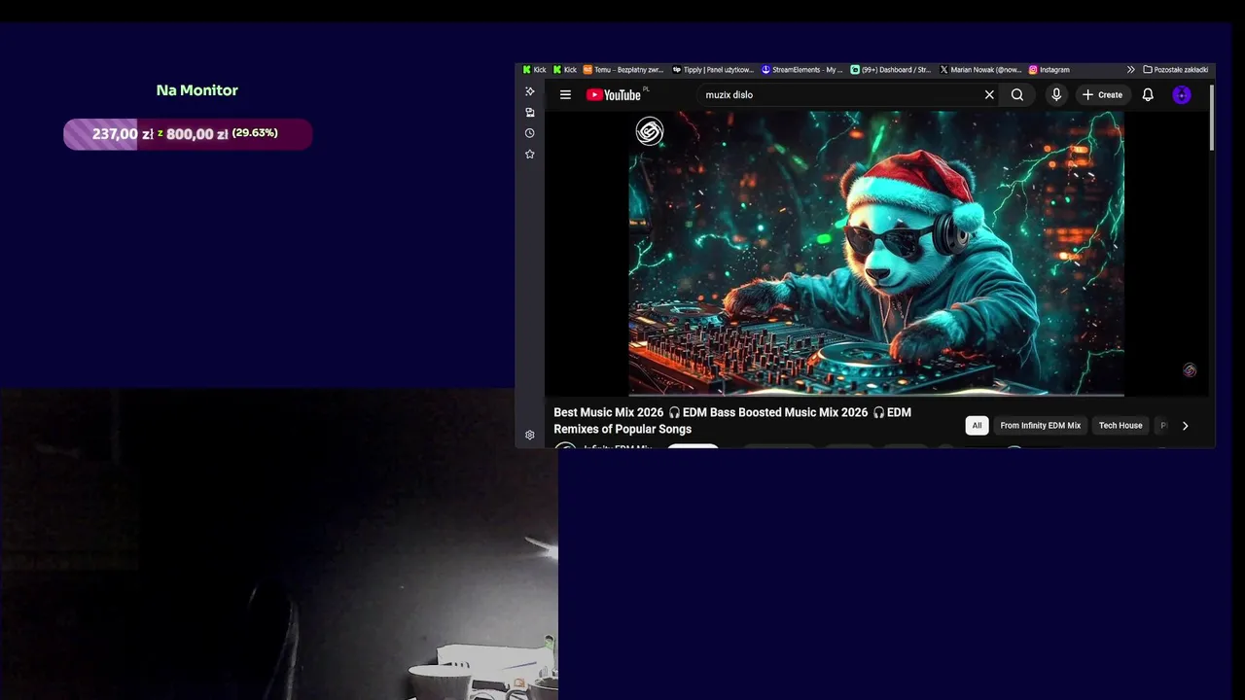Image resolution: width=1245 pixels, height=700 pixels.
Task: Select the 'Tech House' chip
Action: (1120, 425)
